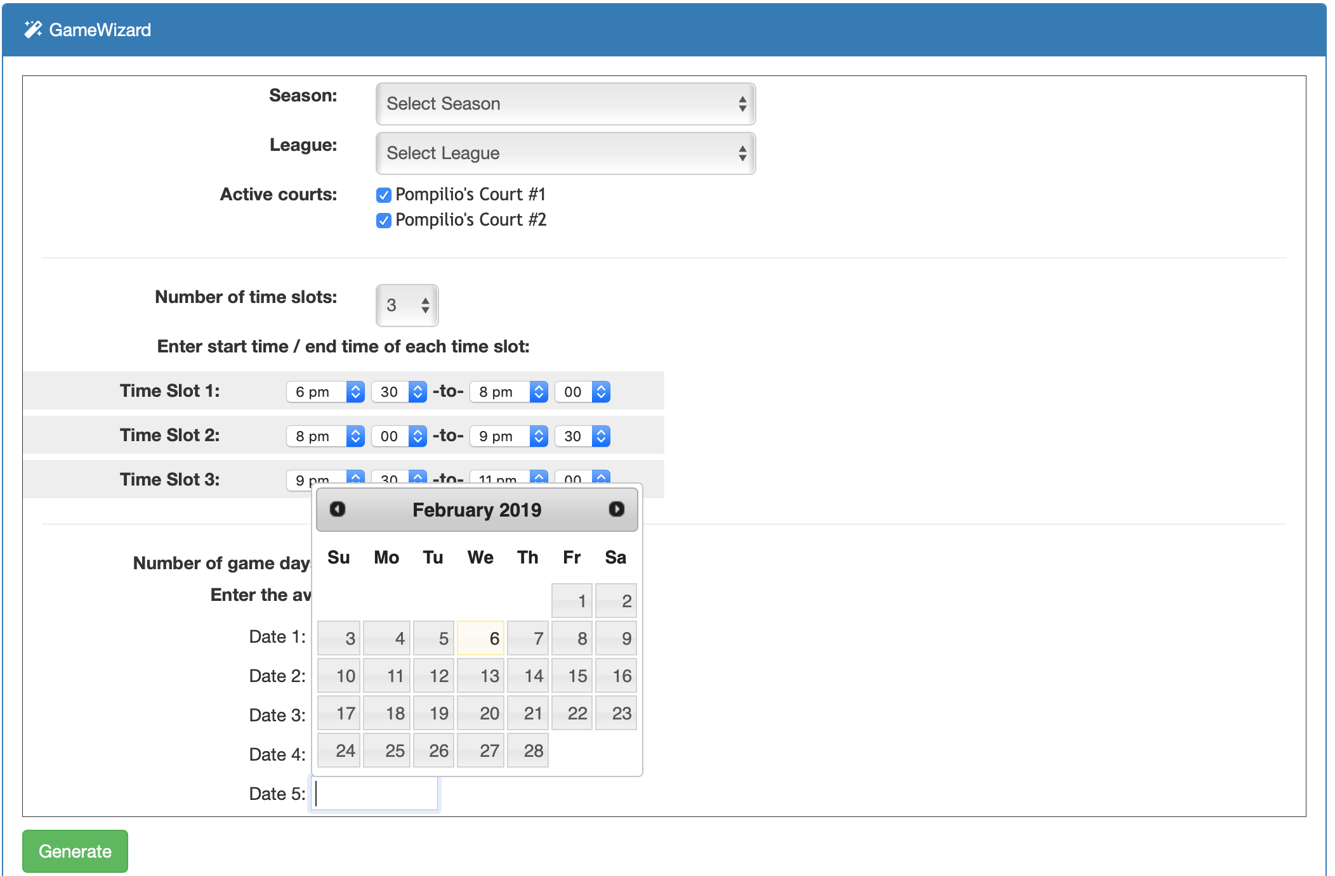This screenshot has height=876, width=1335.
Task: Uncheck Pompilio's Court #2 checkbox
Action: click(383, 221)
